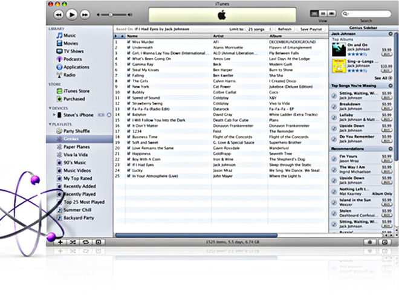Sort by Album column
Screen dimensions: 399x299
[298, 36]
